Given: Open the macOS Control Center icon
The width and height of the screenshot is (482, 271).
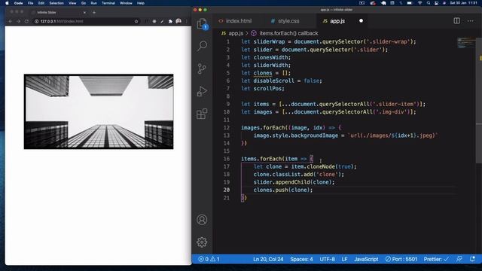Looking at the screenshot, I should (436, 3).
